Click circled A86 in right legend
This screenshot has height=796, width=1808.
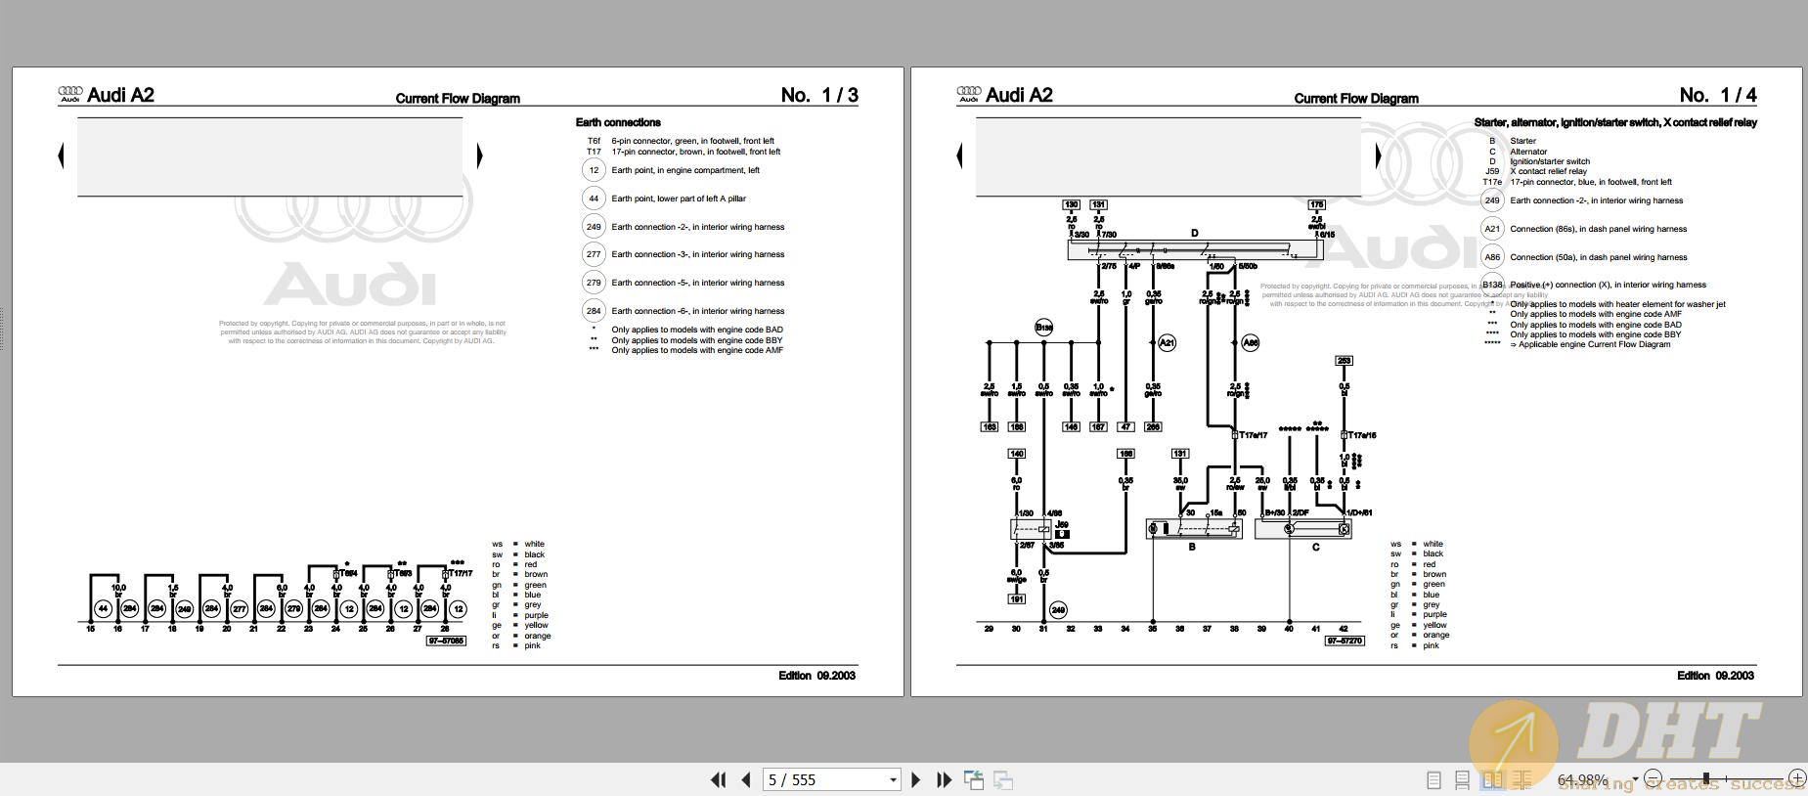click(1492, 257)
